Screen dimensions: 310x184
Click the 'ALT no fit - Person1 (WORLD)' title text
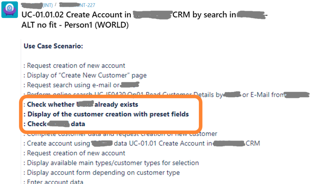click(x=75, y=25)
